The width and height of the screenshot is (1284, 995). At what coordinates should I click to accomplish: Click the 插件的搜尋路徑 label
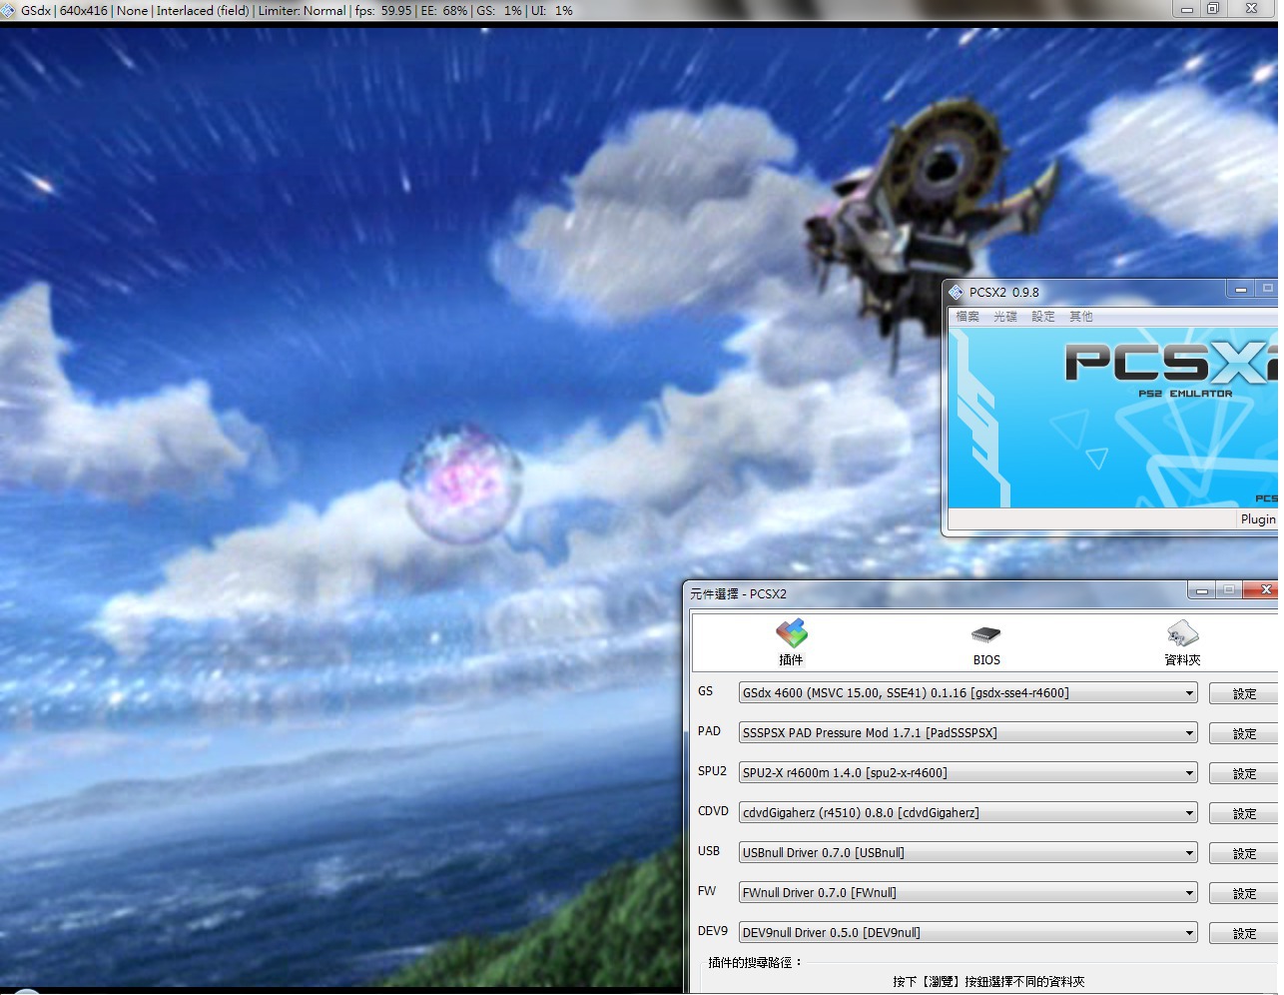(755, 962)
